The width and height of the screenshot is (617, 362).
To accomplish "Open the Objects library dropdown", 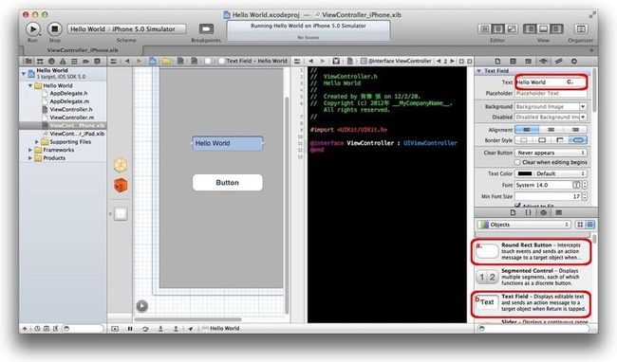I will 525,225.
